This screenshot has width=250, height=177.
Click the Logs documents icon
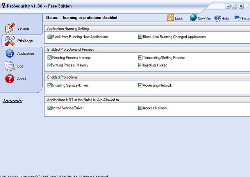coord(9,66)
